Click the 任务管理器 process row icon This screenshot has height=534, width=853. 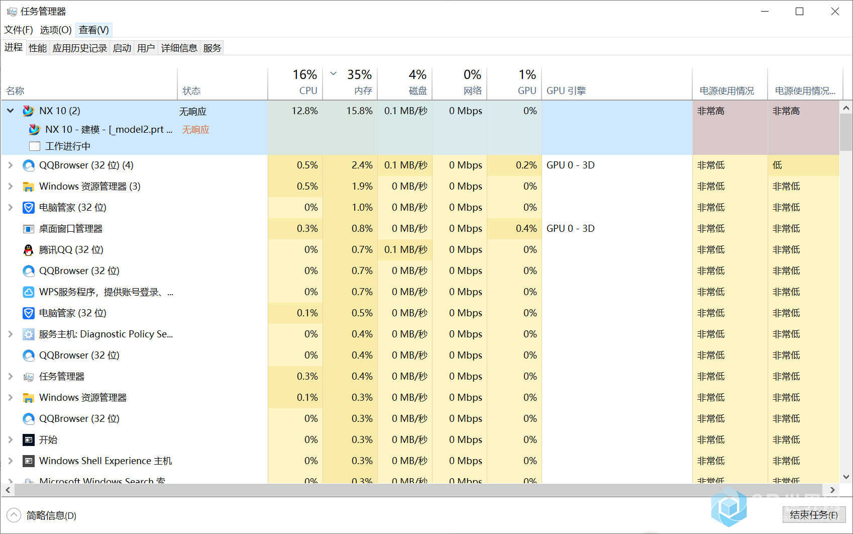(x=29, y=377)
